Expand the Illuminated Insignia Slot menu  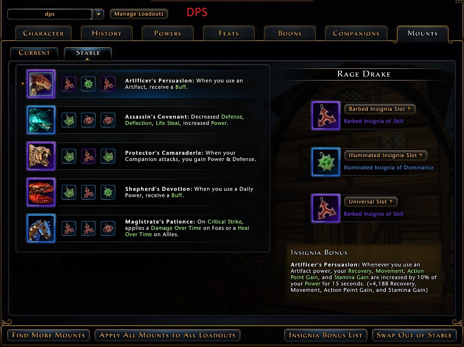coord(385,155)
